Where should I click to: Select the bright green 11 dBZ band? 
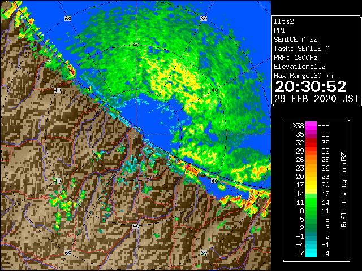[311, 202]
